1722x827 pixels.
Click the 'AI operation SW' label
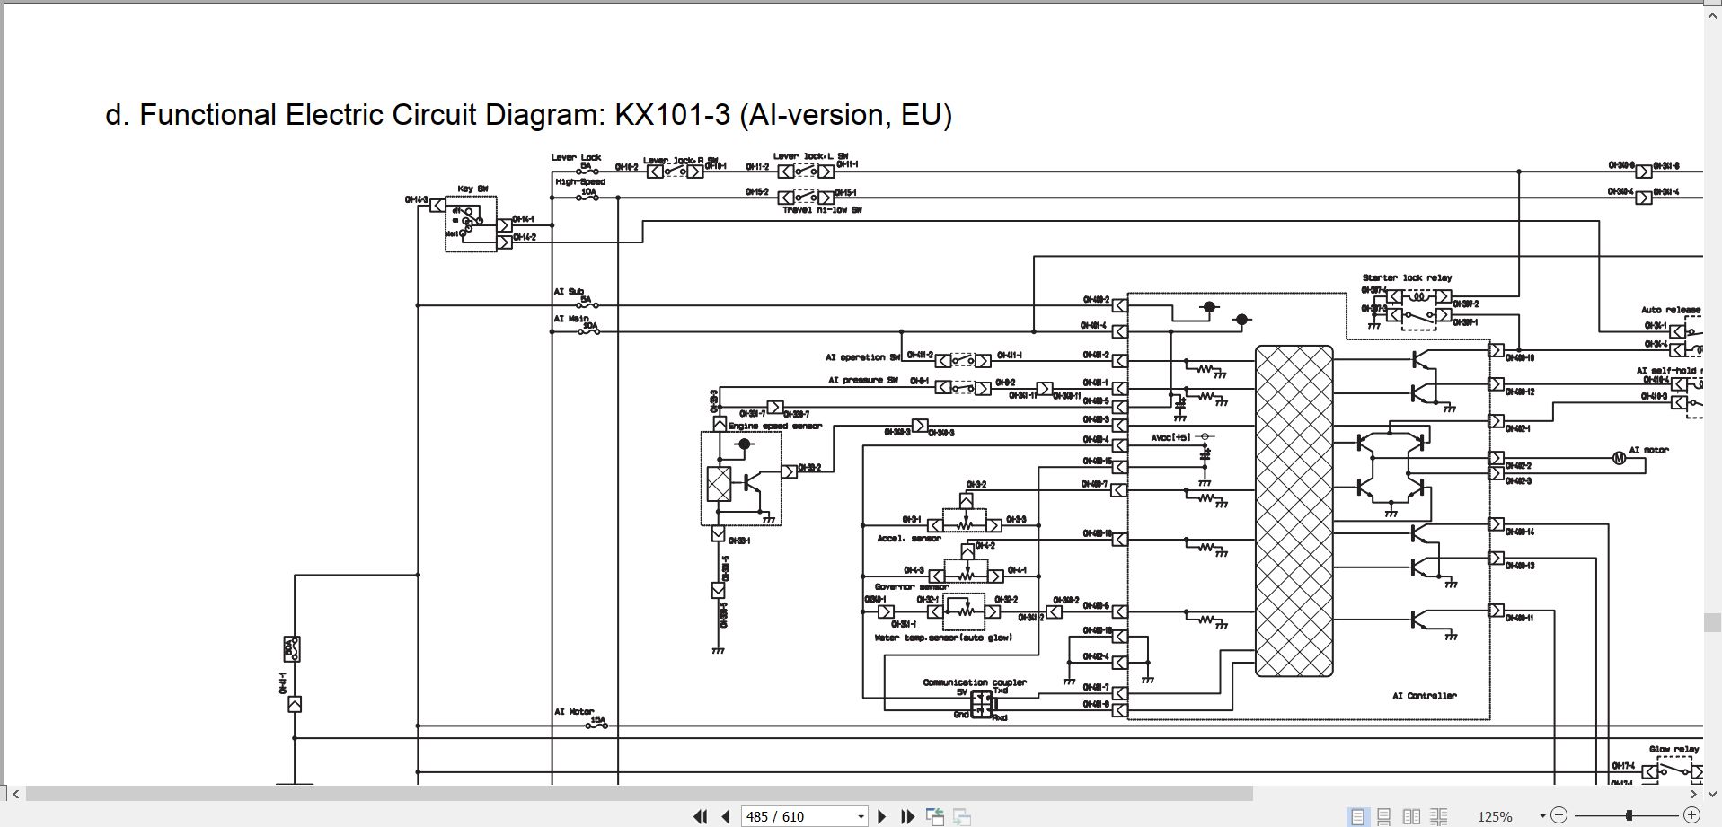click(863, 357)
